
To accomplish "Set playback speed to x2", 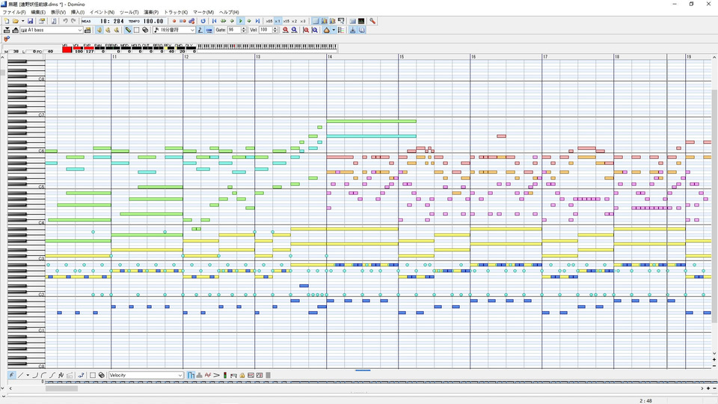I will point(295,21).
